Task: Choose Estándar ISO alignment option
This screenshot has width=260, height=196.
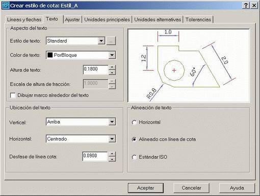Action: tap(134, 157)
